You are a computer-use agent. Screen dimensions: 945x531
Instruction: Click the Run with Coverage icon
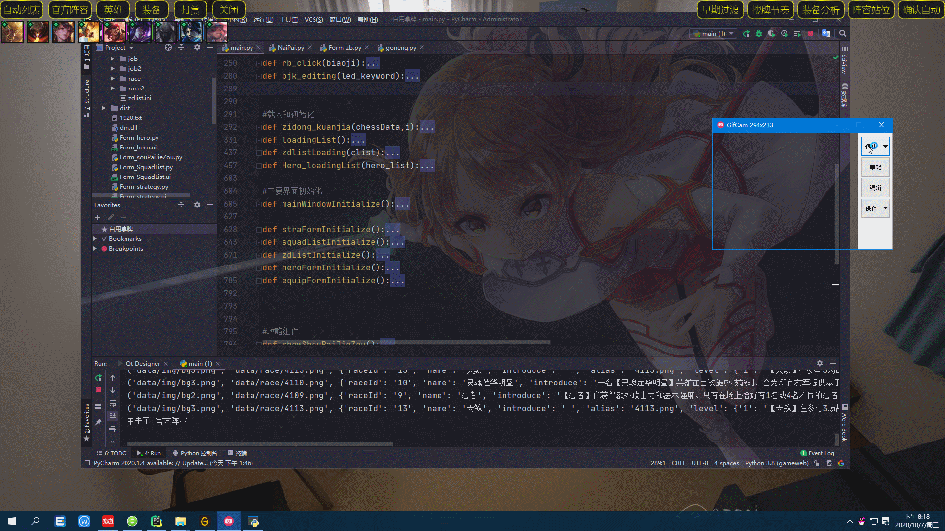772,34
